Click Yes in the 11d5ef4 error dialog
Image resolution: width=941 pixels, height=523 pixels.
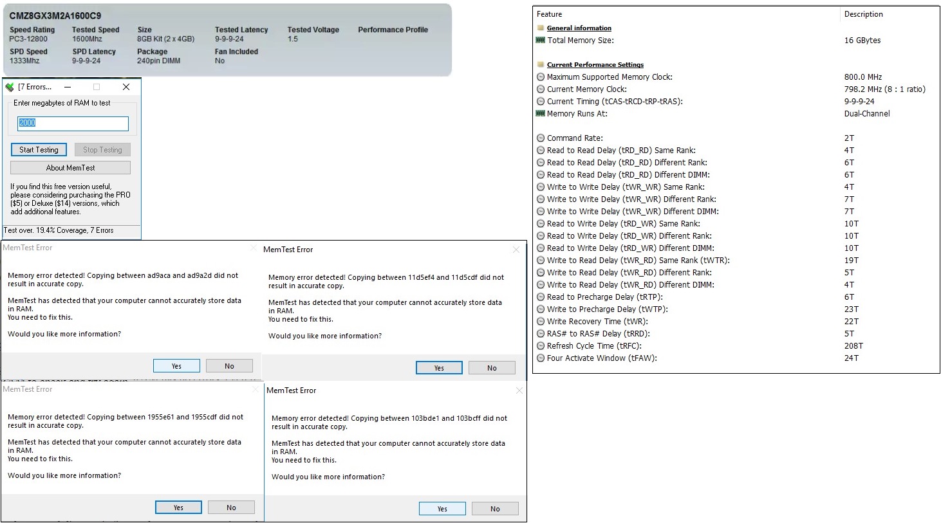pos(439,368)
